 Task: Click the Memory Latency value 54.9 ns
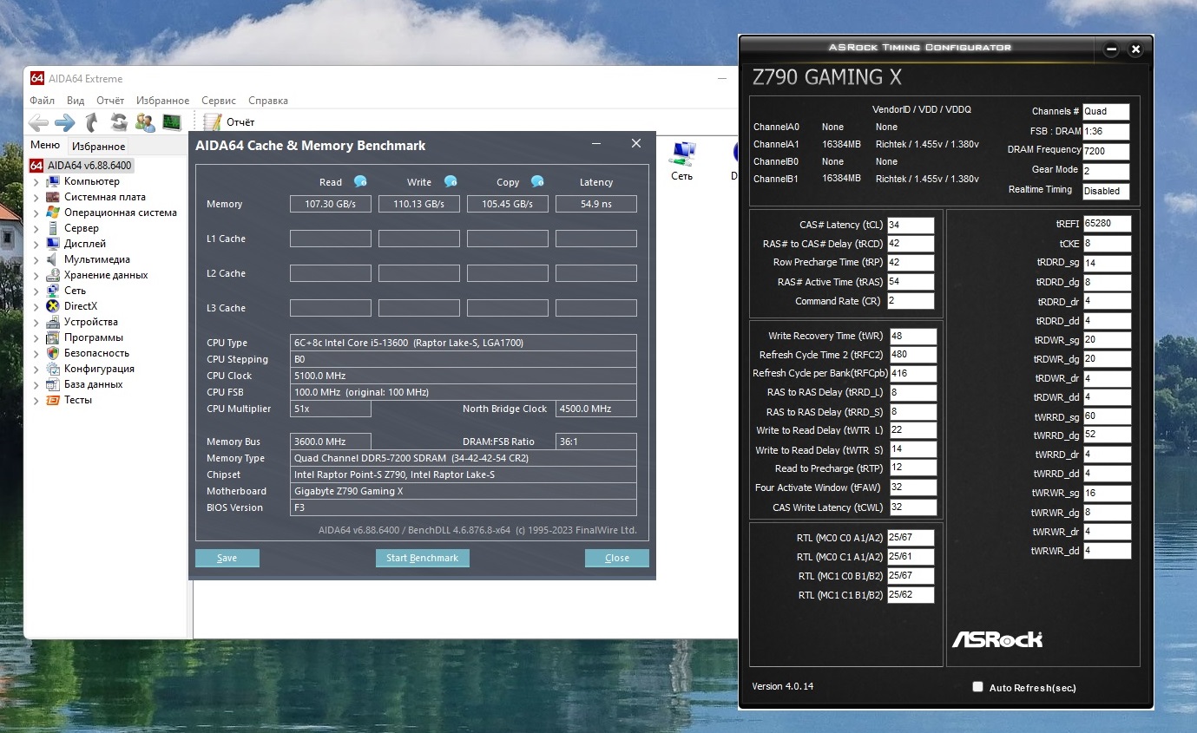[x=596, y=204]
